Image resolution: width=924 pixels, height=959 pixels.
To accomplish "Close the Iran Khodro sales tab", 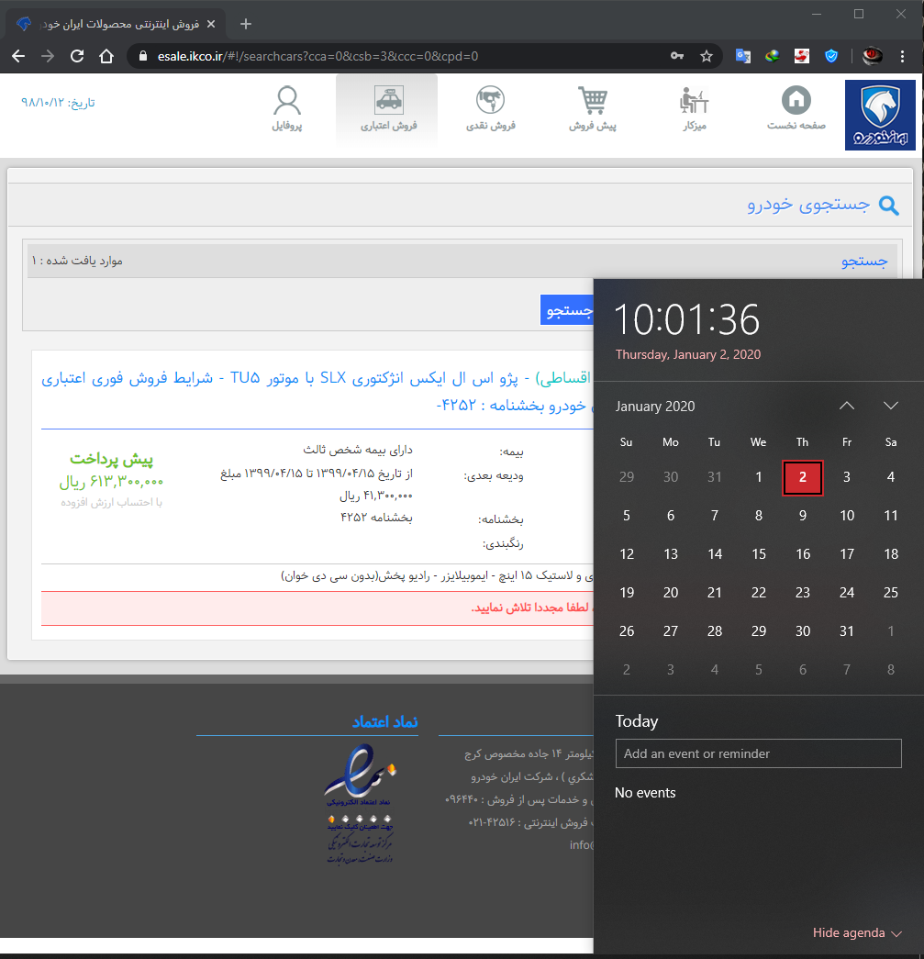I will click(x=211, y=24).
